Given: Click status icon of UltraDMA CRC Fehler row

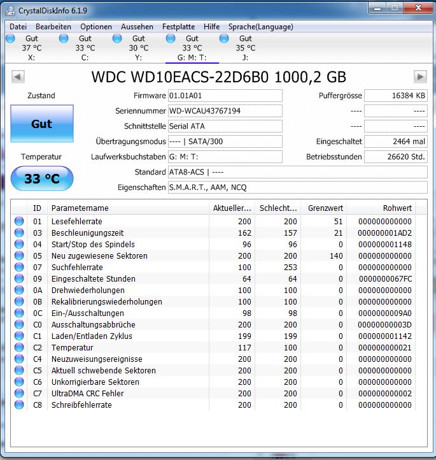Looking at the screenshot, I should [x=19, y=393].
